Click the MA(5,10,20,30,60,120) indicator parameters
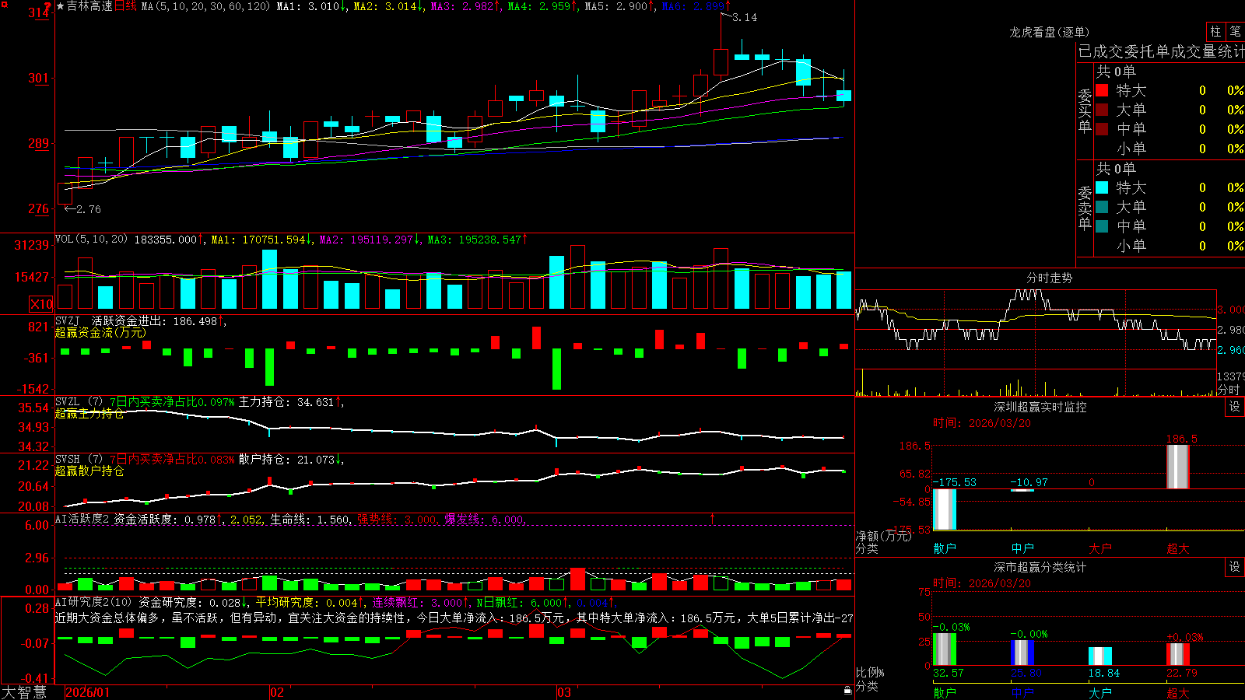This screenshot has height=700, width=1245. pos(205,6)
